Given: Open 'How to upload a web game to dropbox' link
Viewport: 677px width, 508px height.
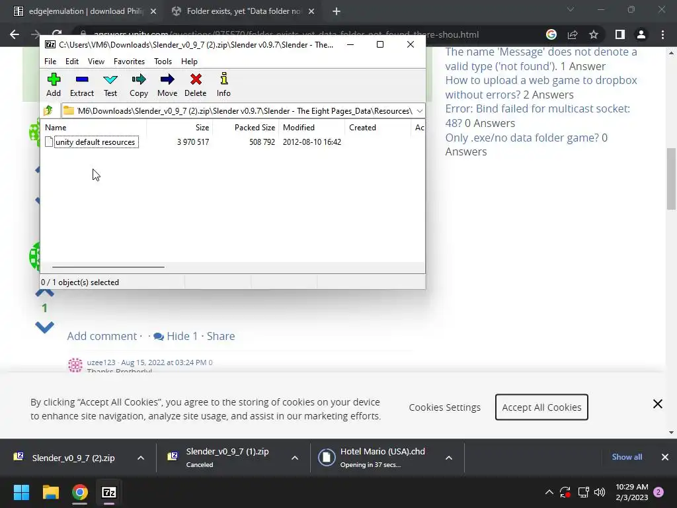Looking at the screenshot, I should click(x=541, y=87).
